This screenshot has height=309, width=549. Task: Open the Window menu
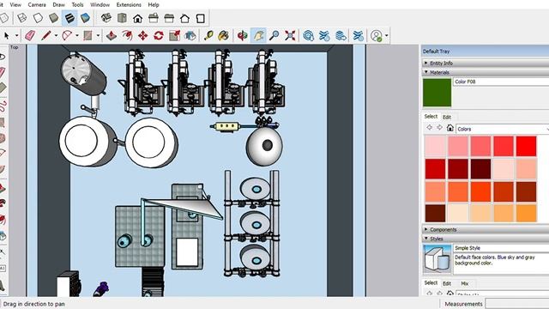click(100, 4)
